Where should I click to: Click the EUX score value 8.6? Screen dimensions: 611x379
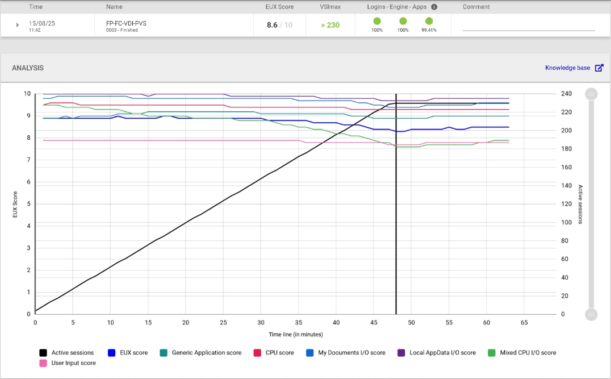272,25
